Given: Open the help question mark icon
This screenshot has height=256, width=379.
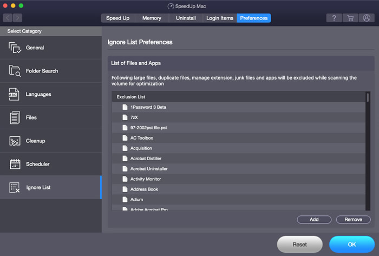Looking at the screenshot, I should coord(334,18).
